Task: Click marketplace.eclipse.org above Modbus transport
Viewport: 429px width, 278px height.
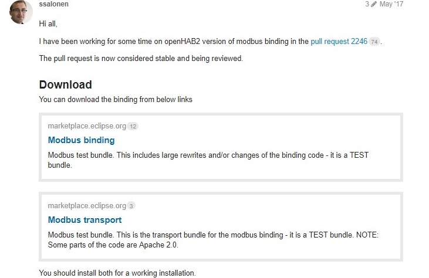Action: 87,206
